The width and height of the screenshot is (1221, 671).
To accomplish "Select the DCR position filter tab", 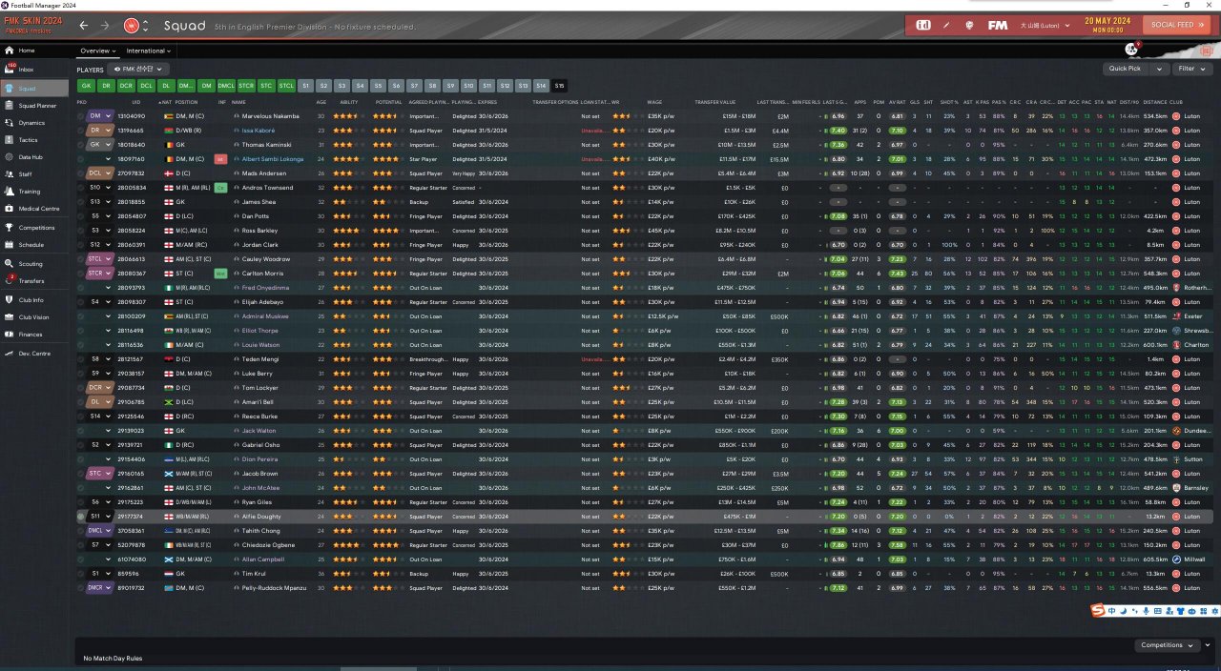I will 125,86.
